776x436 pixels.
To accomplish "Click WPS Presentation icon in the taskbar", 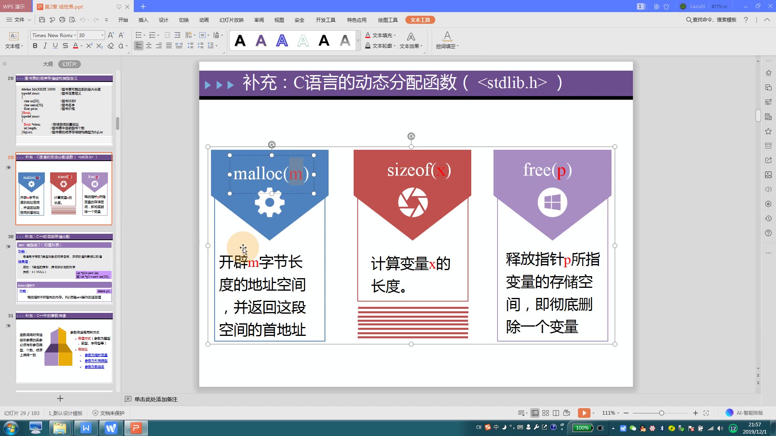I will [136, 428].
